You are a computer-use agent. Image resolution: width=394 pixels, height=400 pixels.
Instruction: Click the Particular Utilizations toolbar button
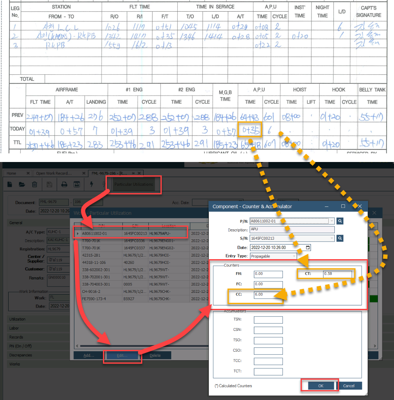tap(134, 184)
